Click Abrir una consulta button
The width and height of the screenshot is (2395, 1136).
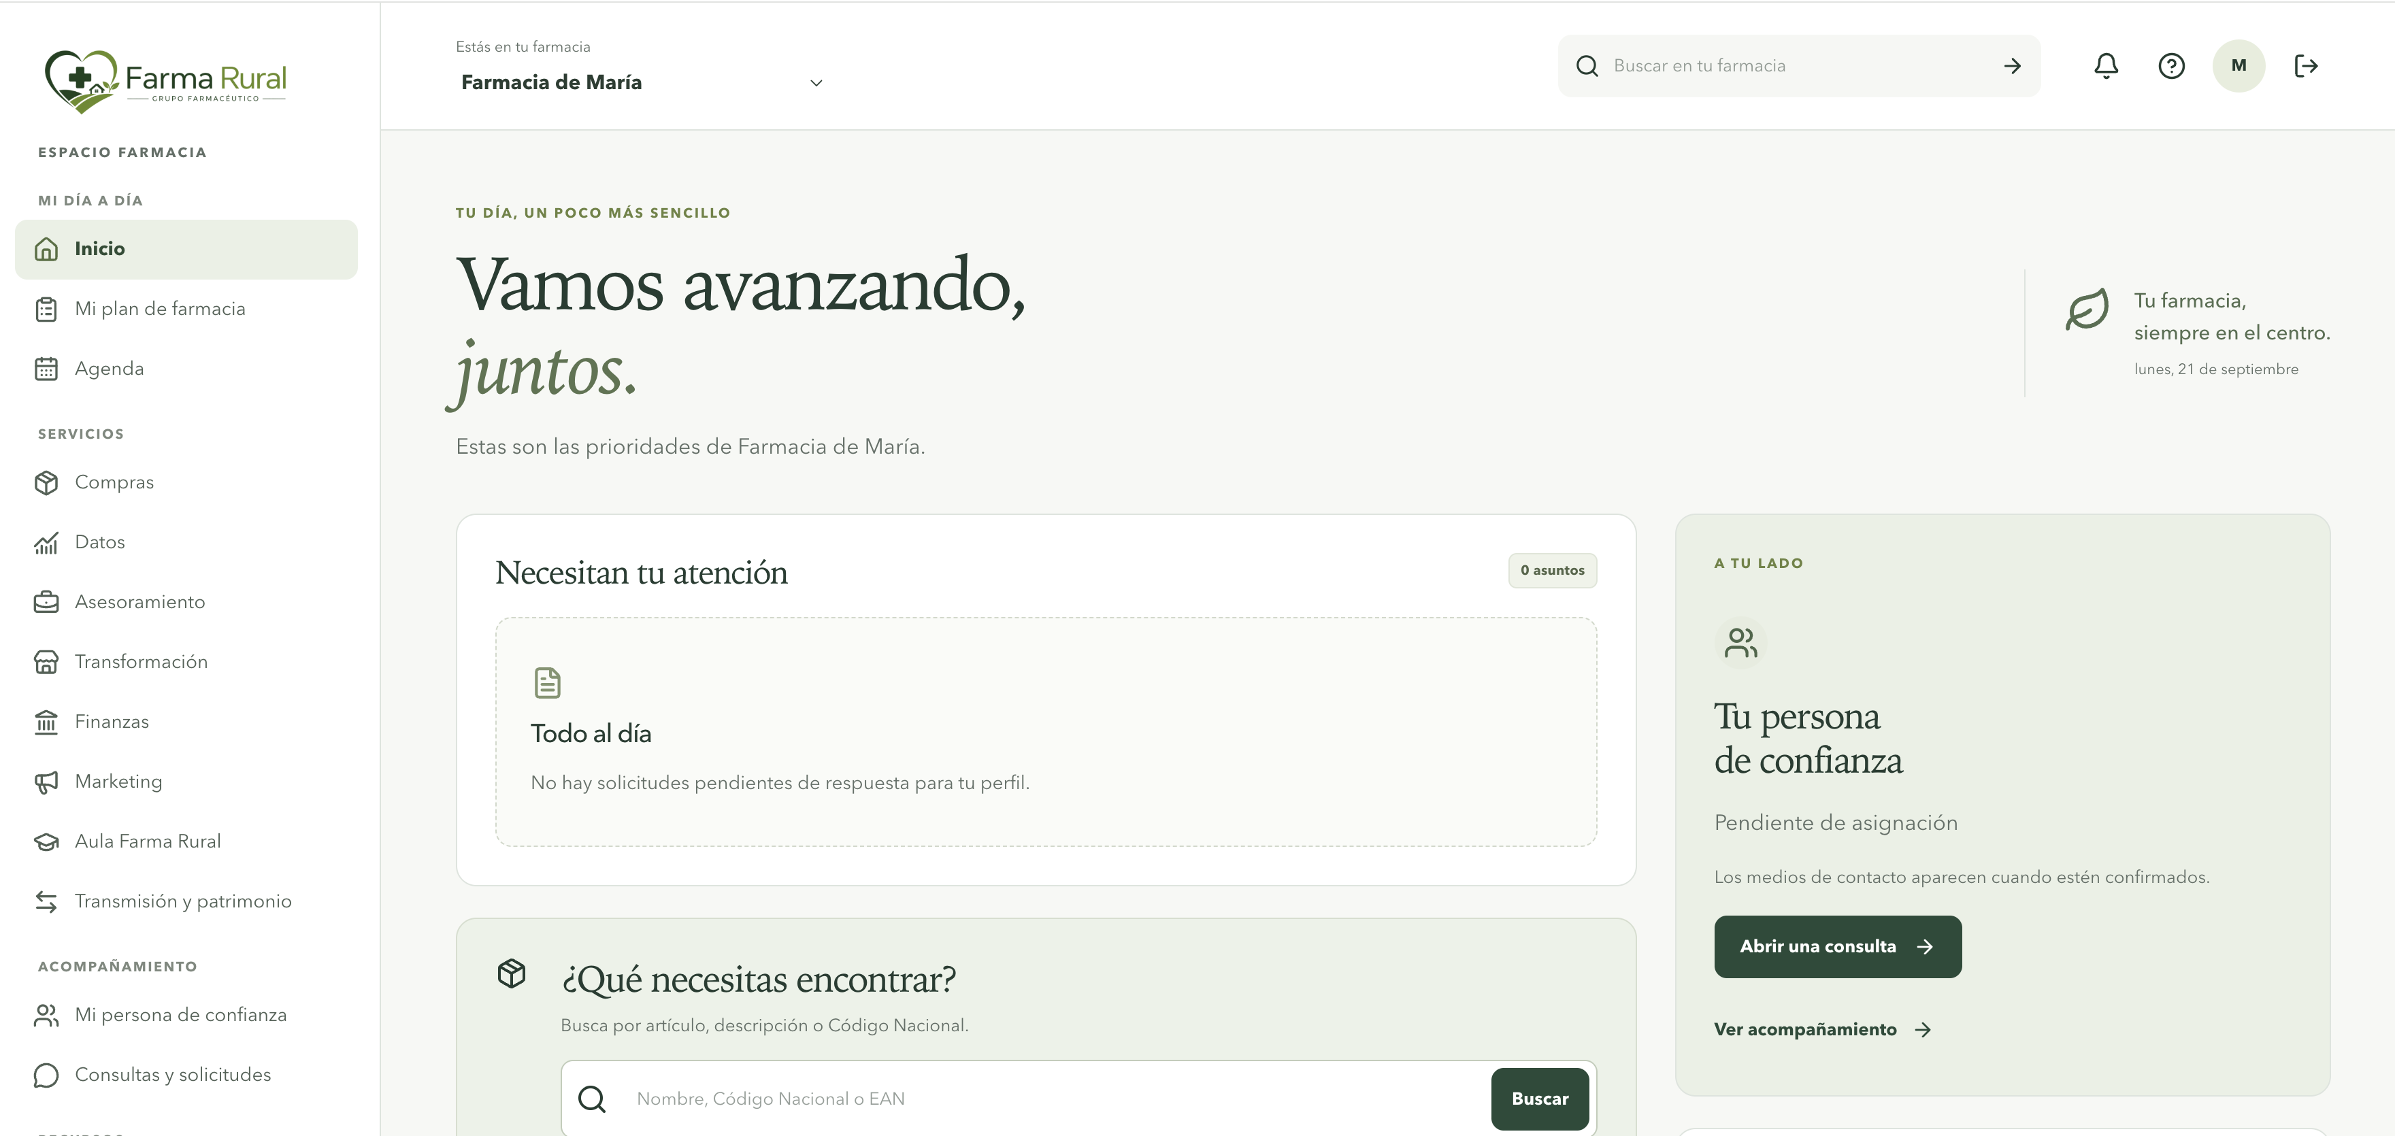(x=1837, y=946)
